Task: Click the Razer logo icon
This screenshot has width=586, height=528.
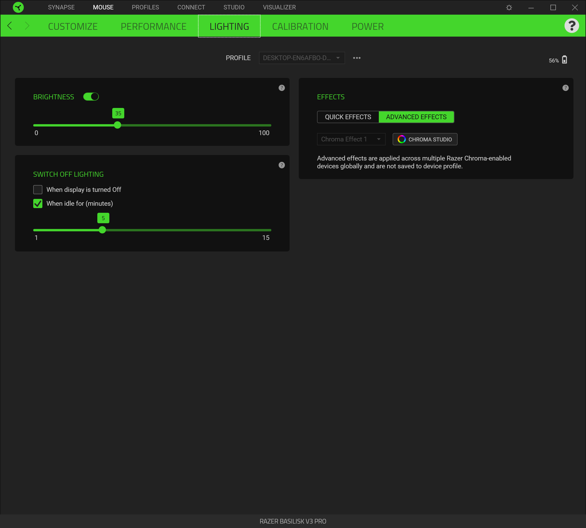Action: click(18, 7)
